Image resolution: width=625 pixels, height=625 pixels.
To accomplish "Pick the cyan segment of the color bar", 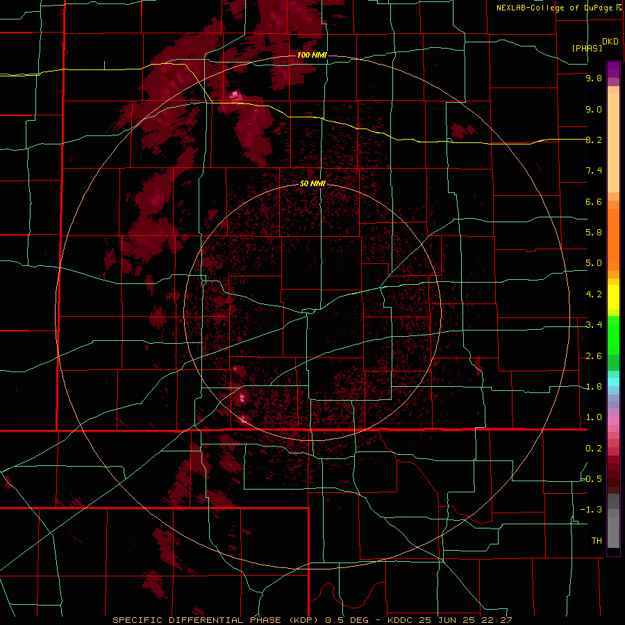I will [613, 382].
